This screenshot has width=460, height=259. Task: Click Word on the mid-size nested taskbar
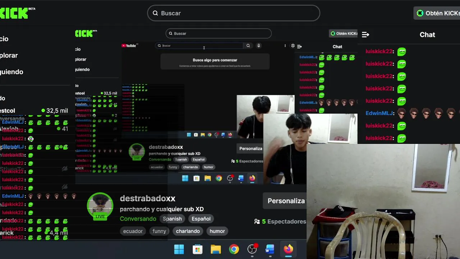click(x=241, y=178)
